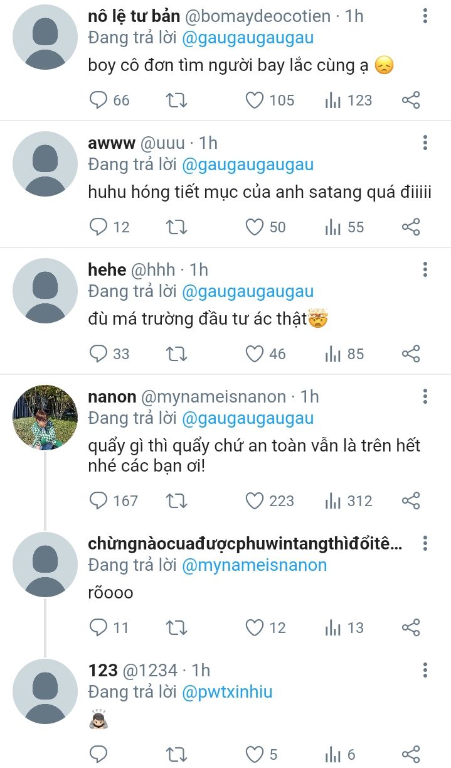
Task: Open nanon's profile picture
Action: tap(45, 418)
